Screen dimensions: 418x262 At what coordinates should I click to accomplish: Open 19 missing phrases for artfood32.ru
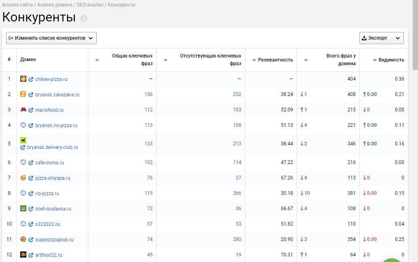click(238, 255)
